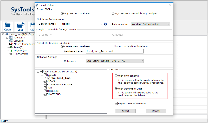The width and height of the screenshot is (208, 123).
Task: Uncheck the RULES checkbox
Action: 45,88
